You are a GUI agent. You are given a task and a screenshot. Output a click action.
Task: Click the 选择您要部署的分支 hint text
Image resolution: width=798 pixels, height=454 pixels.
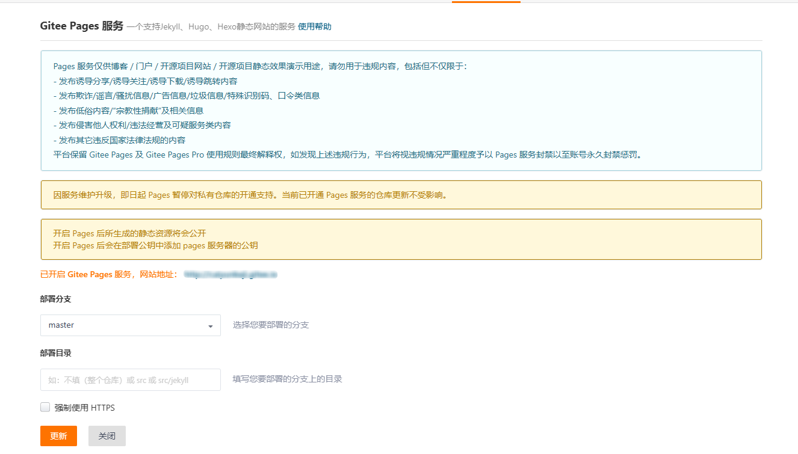point(271,325)
